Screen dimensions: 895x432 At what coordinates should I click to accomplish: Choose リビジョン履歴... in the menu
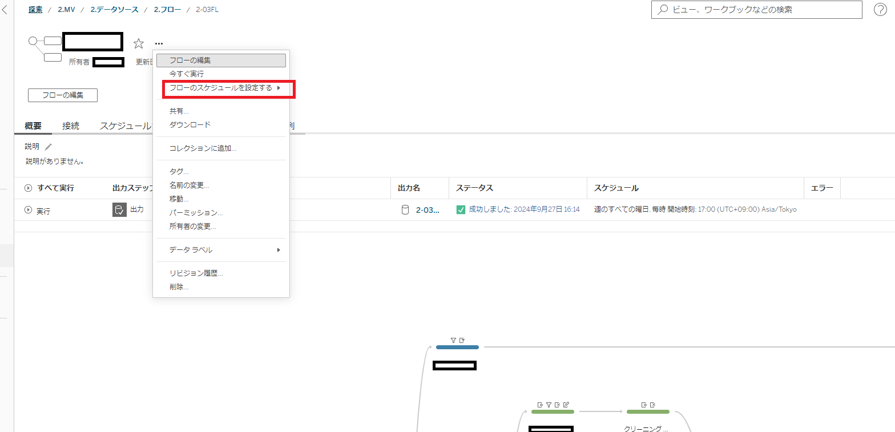click(221, 273)
